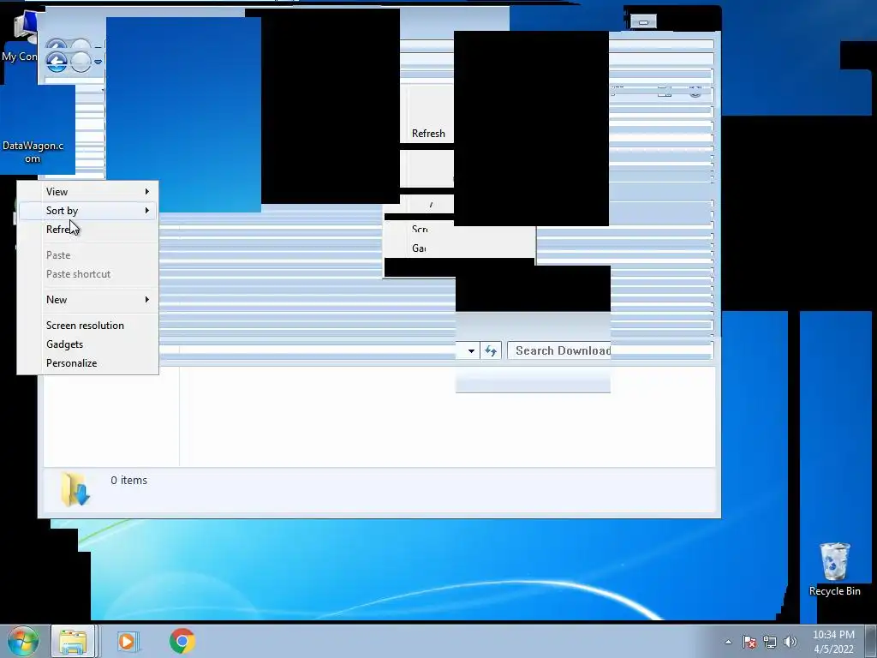The image size is (877, 658).
Task: Click the 0 items status text
Action: [x=128, y=480]
